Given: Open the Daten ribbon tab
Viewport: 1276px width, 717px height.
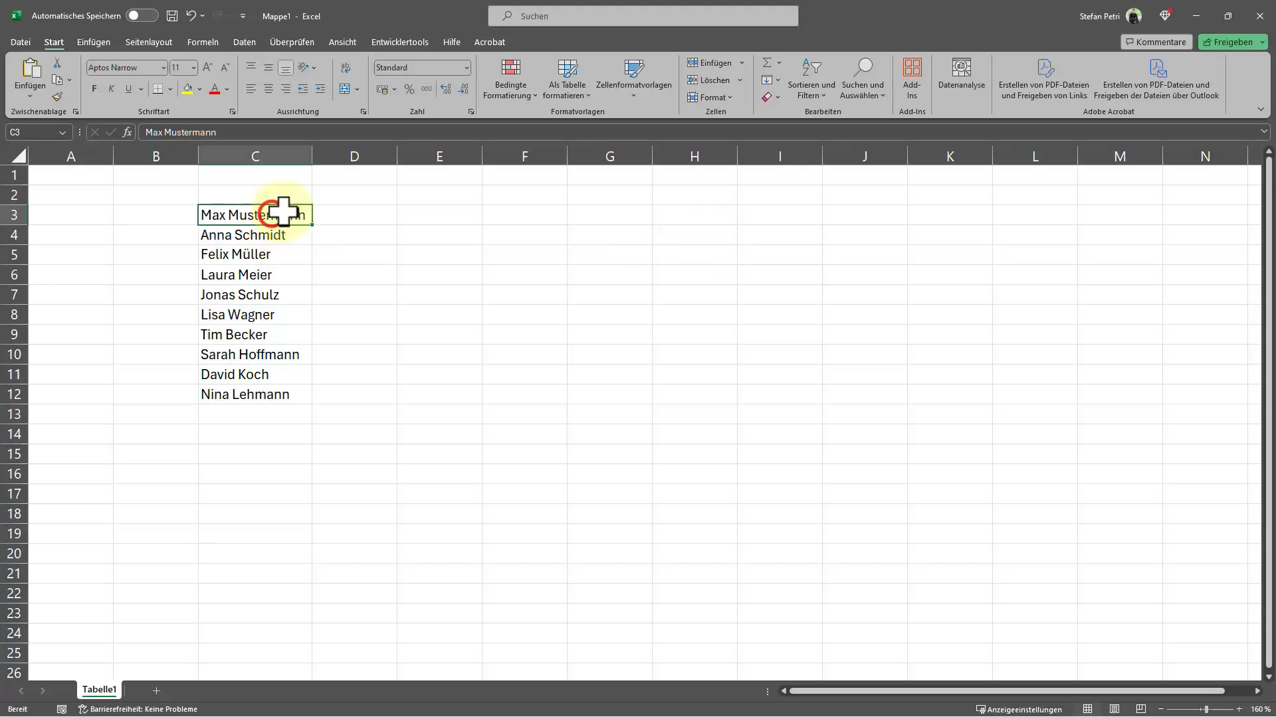Looking at the screenshot, I should click(x=245, y=41).
